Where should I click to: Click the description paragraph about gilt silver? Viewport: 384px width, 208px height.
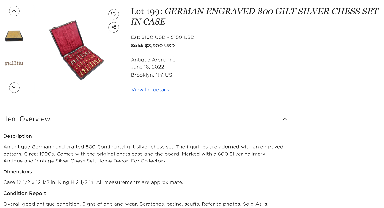(x=143, y=154)
